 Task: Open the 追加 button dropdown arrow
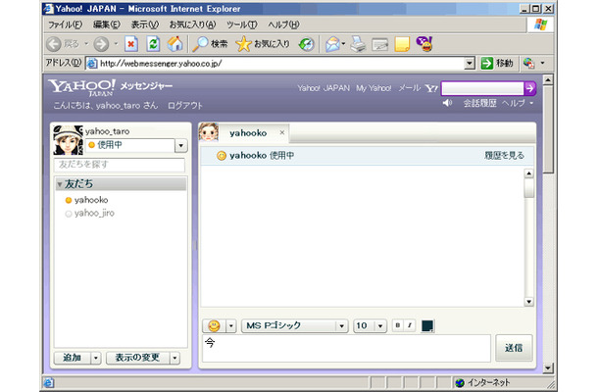click(96, 358)
